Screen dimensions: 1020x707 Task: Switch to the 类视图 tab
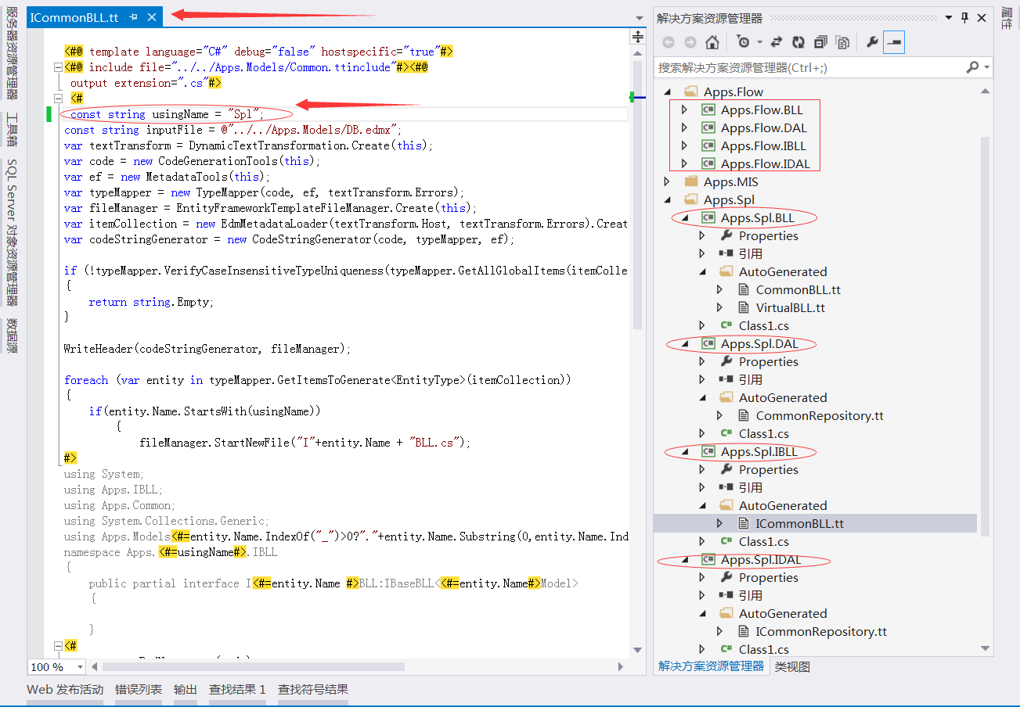(791, 667)
